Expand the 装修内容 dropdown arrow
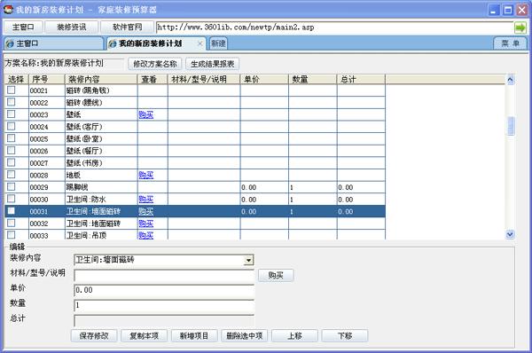Viewport: 532px width, 353px height. click(248, 260)
